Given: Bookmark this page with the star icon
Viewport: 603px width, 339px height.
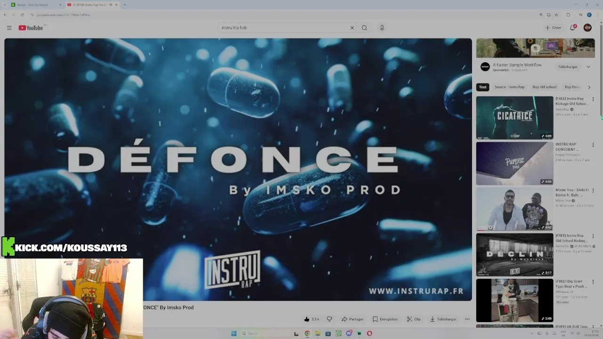Looking at the screenshot, I should tap(556, 15).
